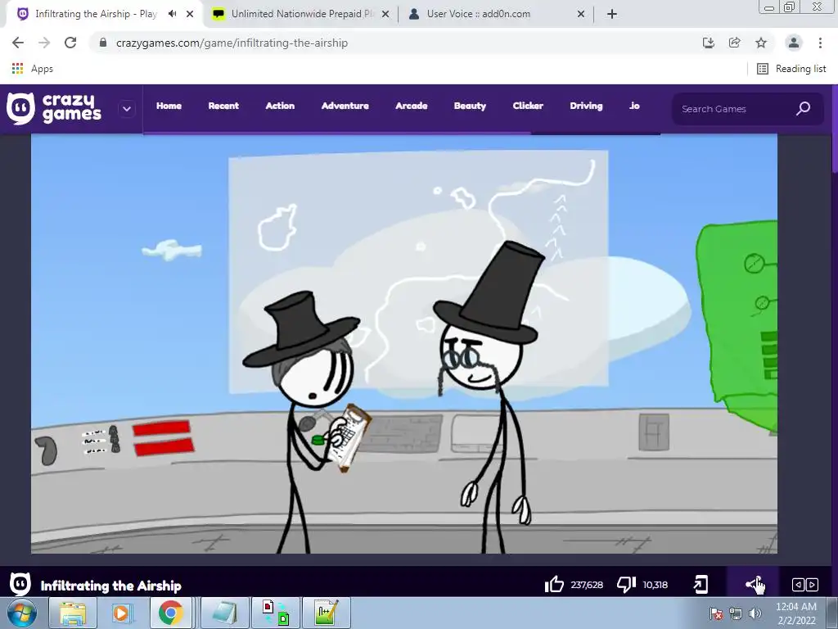Image resolution: width=838 pixels, height=629 pixels.
Task: Open the Action Center flag icon
Action: click(715, 613)
